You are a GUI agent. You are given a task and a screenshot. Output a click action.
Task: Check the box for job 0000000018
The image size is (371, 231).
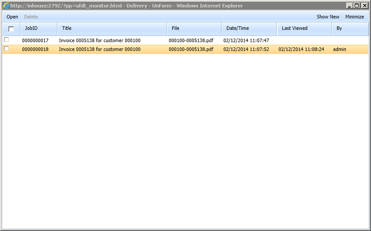point(6,49)
